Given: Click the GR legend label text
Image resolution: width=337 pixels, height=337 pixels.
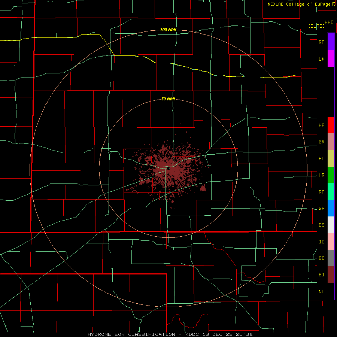Looking at the screenshot, I should pyautogui.click(x=322, y=142).
